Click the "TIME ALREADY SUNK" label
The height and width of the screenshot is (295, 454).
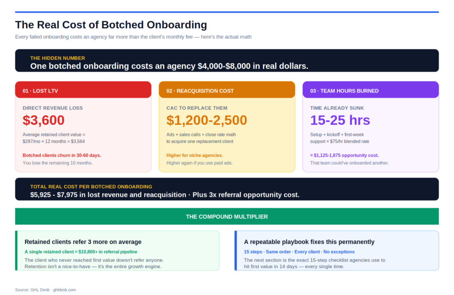[x=337, y=108]
